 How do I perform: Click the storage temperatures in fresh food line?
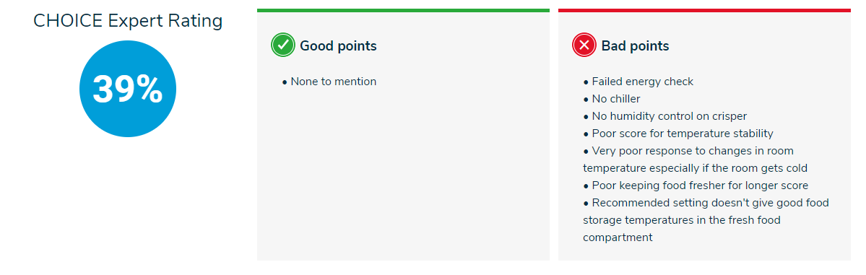click(682, 220)
